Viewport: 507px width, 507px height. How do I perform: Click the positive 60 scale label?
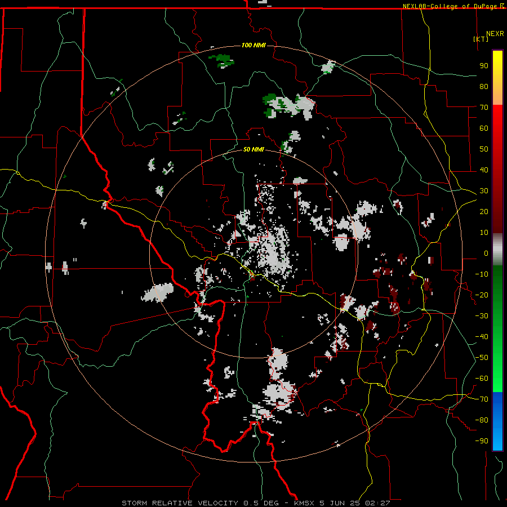484,128
